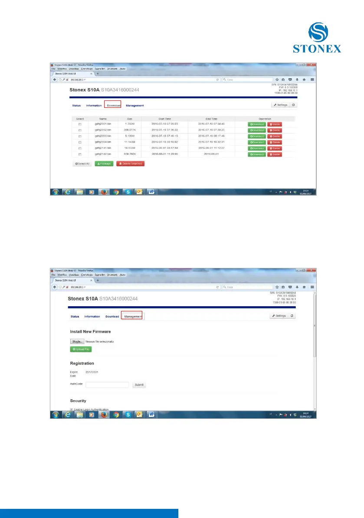Open Segnalibri menu in Management-page Firefox window
364x518 pixels.
(100, 274)
